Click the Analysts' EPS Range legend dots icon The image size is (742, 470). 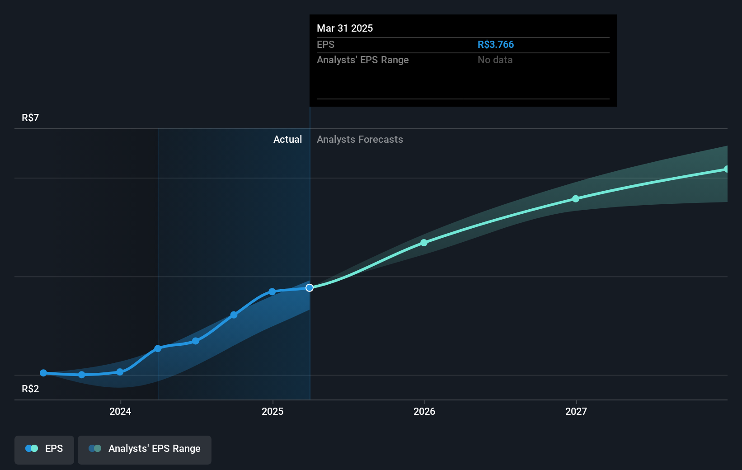click(95, 448)
